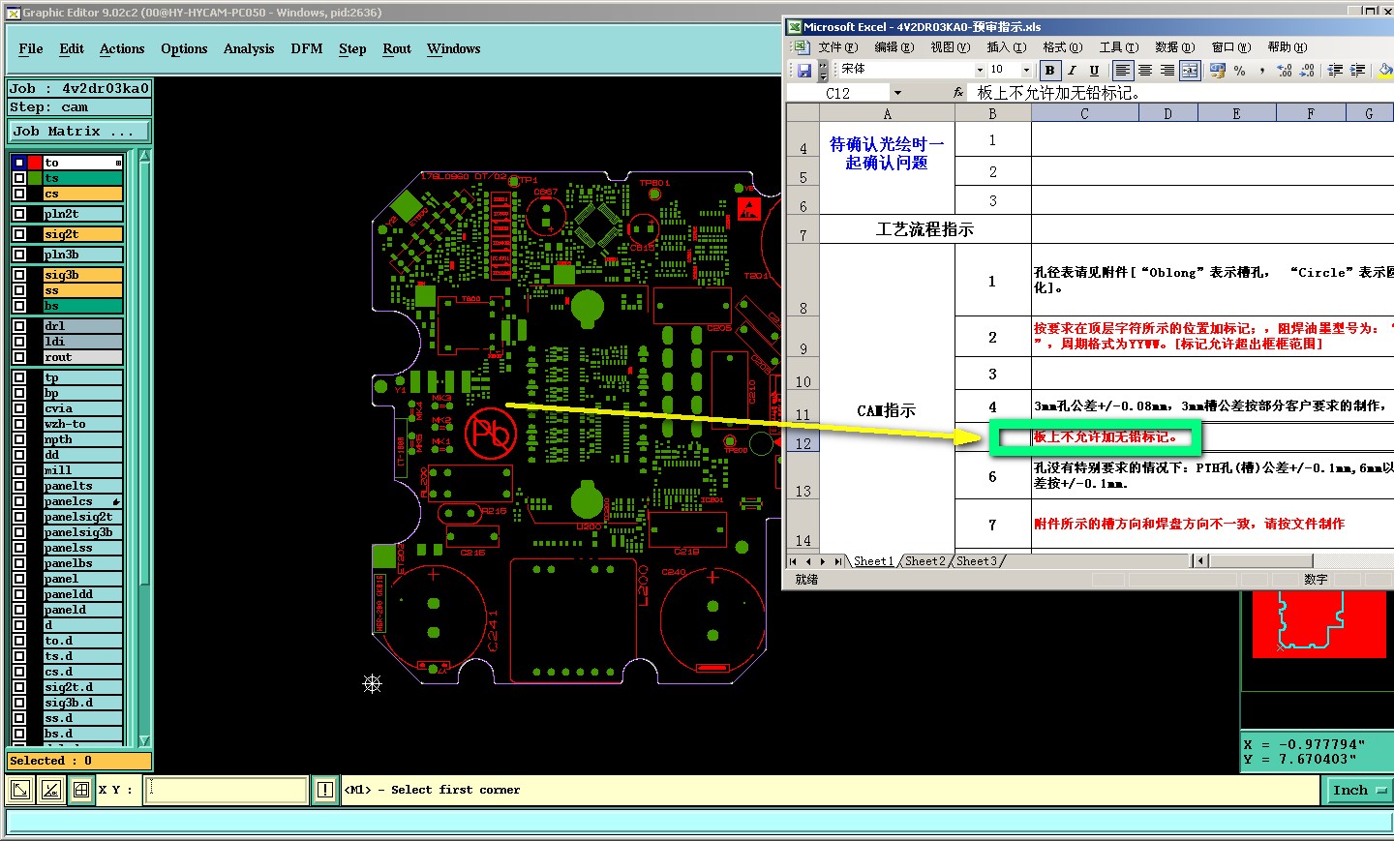Screen dimensions: 1394x841
Task: Open the Actions menu
Action: click(122, 48)
